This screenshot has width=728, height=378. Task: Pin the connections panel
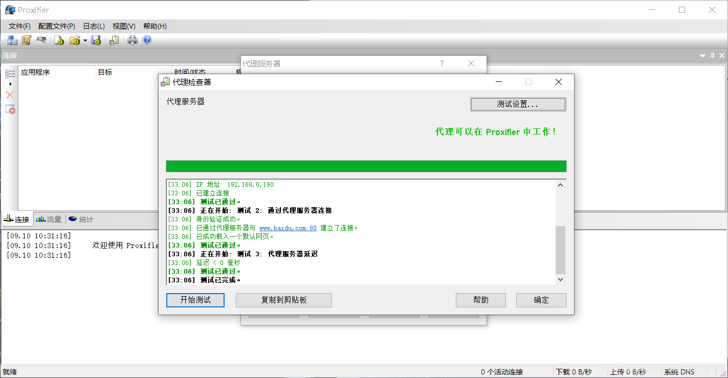[x=712, y=55]
